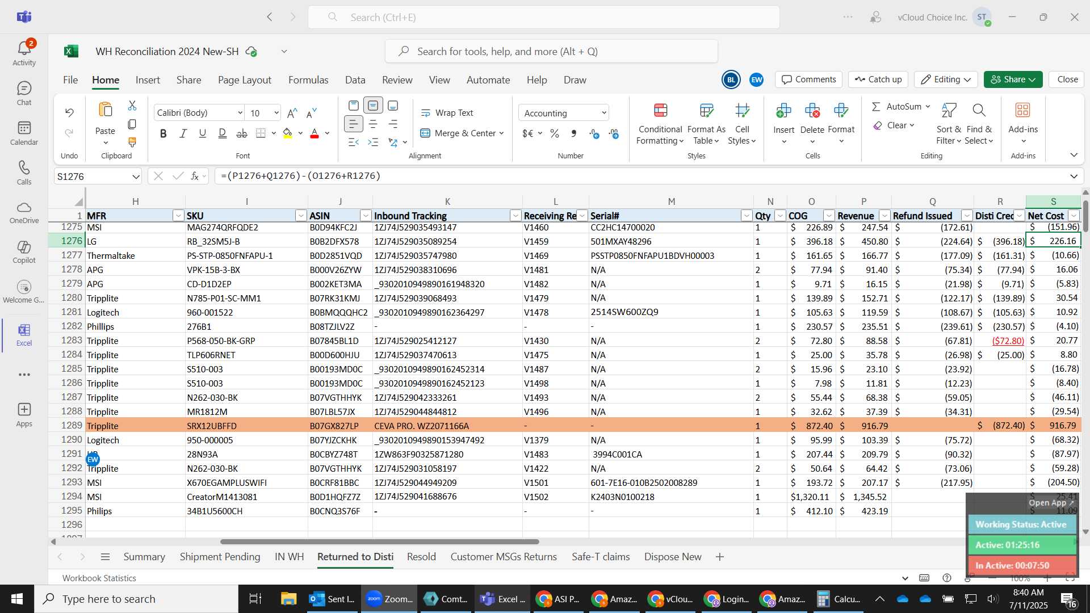This screenshot has height=613, width=1090.
Task: Open MFR column filter dropdown
Action: 178,216
